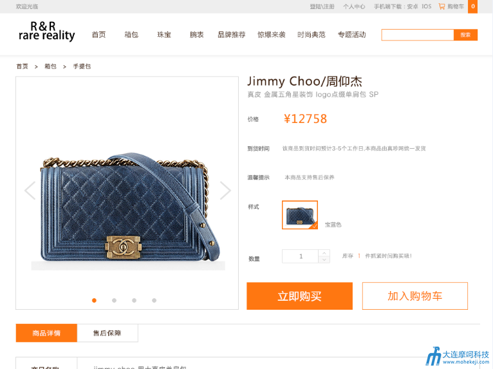Screen dimensions: 493x369
Task: Click the shopping cart icon in top bar
Action: click(442, 6)
